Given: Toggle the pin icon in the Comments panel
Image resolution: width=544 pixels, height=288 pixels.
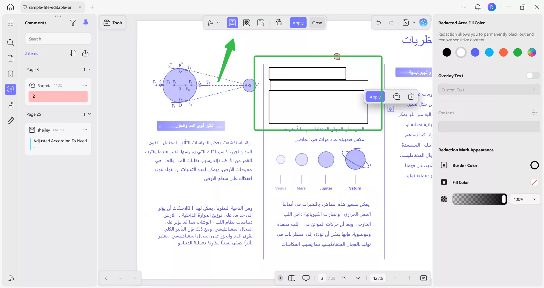Looking at the screenshot, I should pos(86,23).
